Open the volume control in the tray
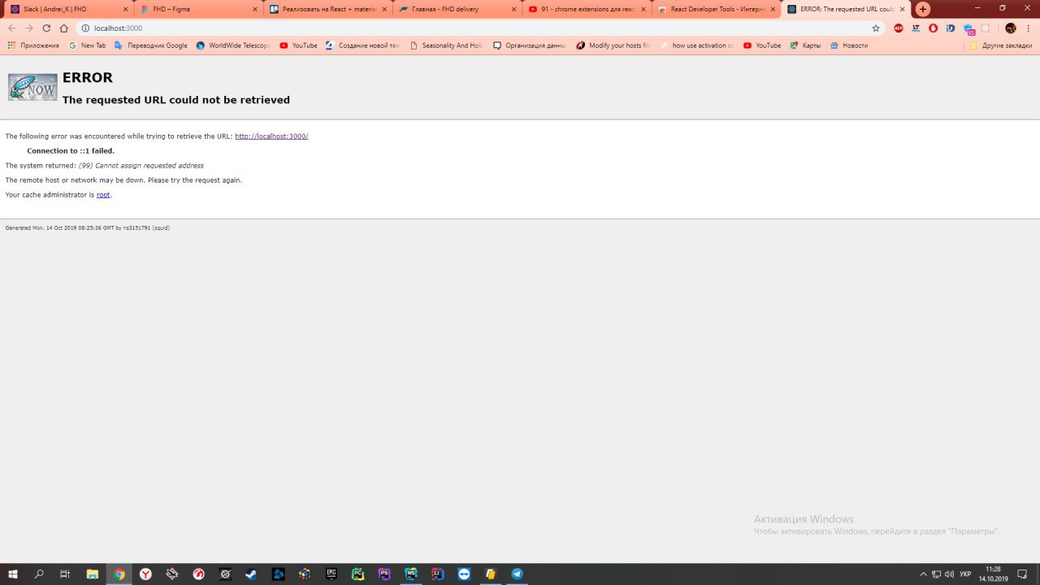The height and width of the screenshot is (585, 1040). tap(949, 574)
